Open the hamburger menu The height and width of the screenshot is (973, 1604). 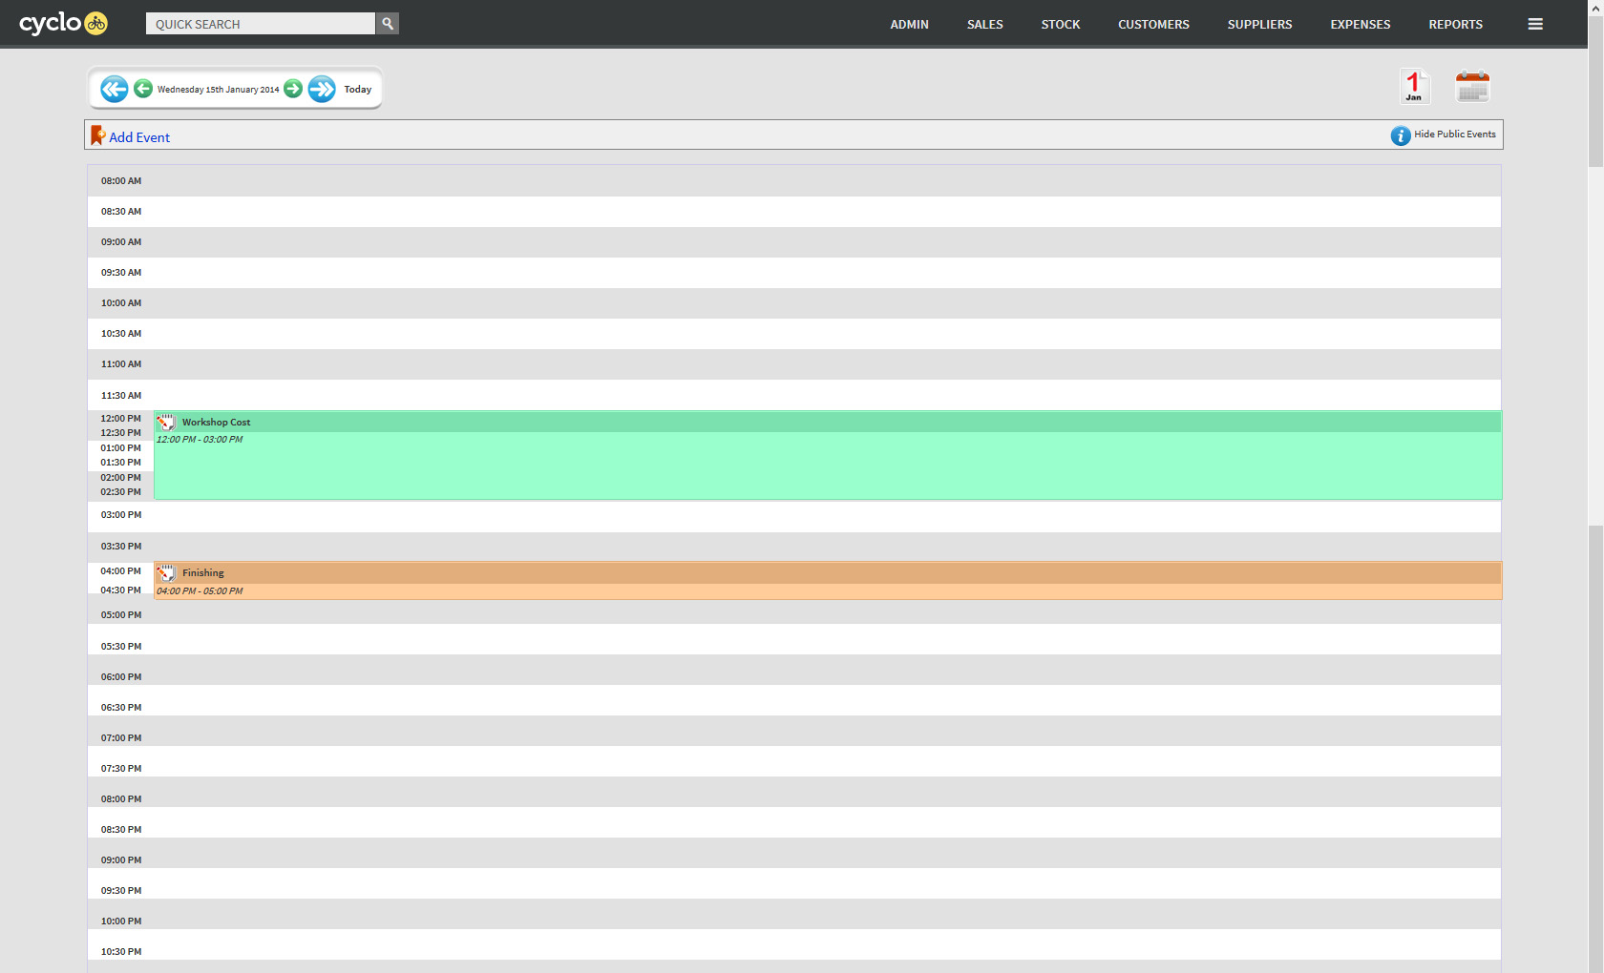1535,24
